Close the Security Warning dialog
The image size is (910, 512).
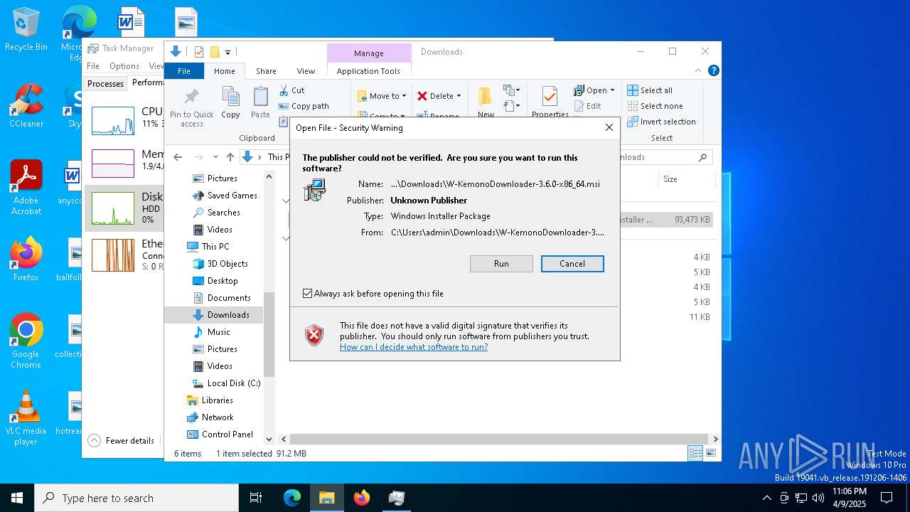point(609,128)
